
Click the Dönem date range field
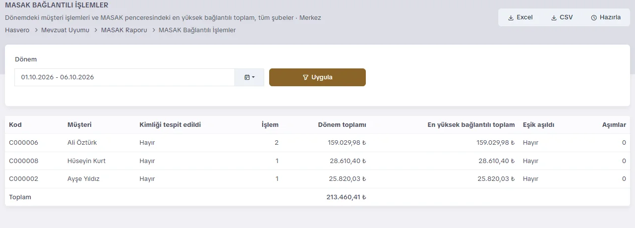[124, 77]
